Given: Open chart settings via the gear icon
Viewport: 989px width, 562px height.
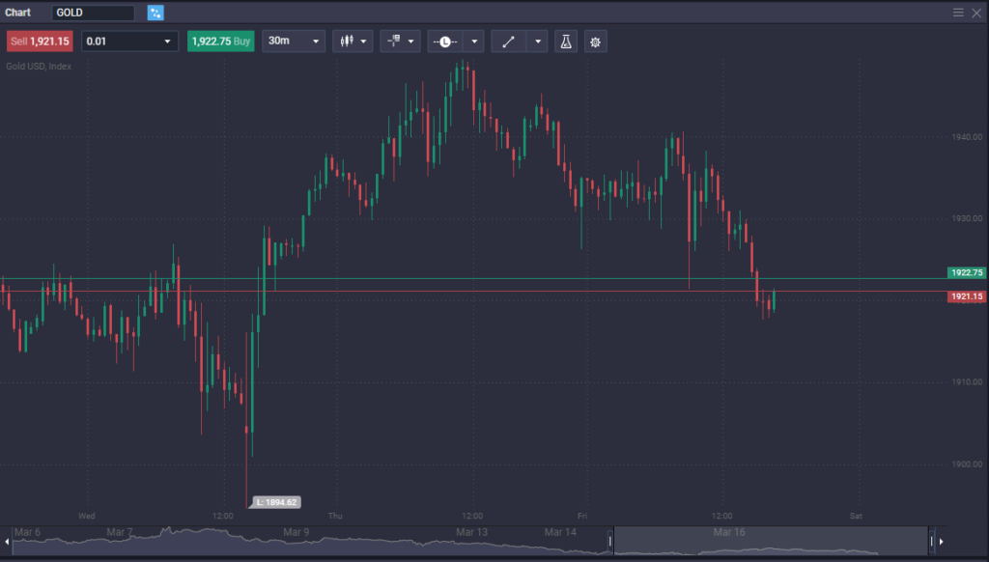Looking at the screenshot, I should tap(596, 41).
